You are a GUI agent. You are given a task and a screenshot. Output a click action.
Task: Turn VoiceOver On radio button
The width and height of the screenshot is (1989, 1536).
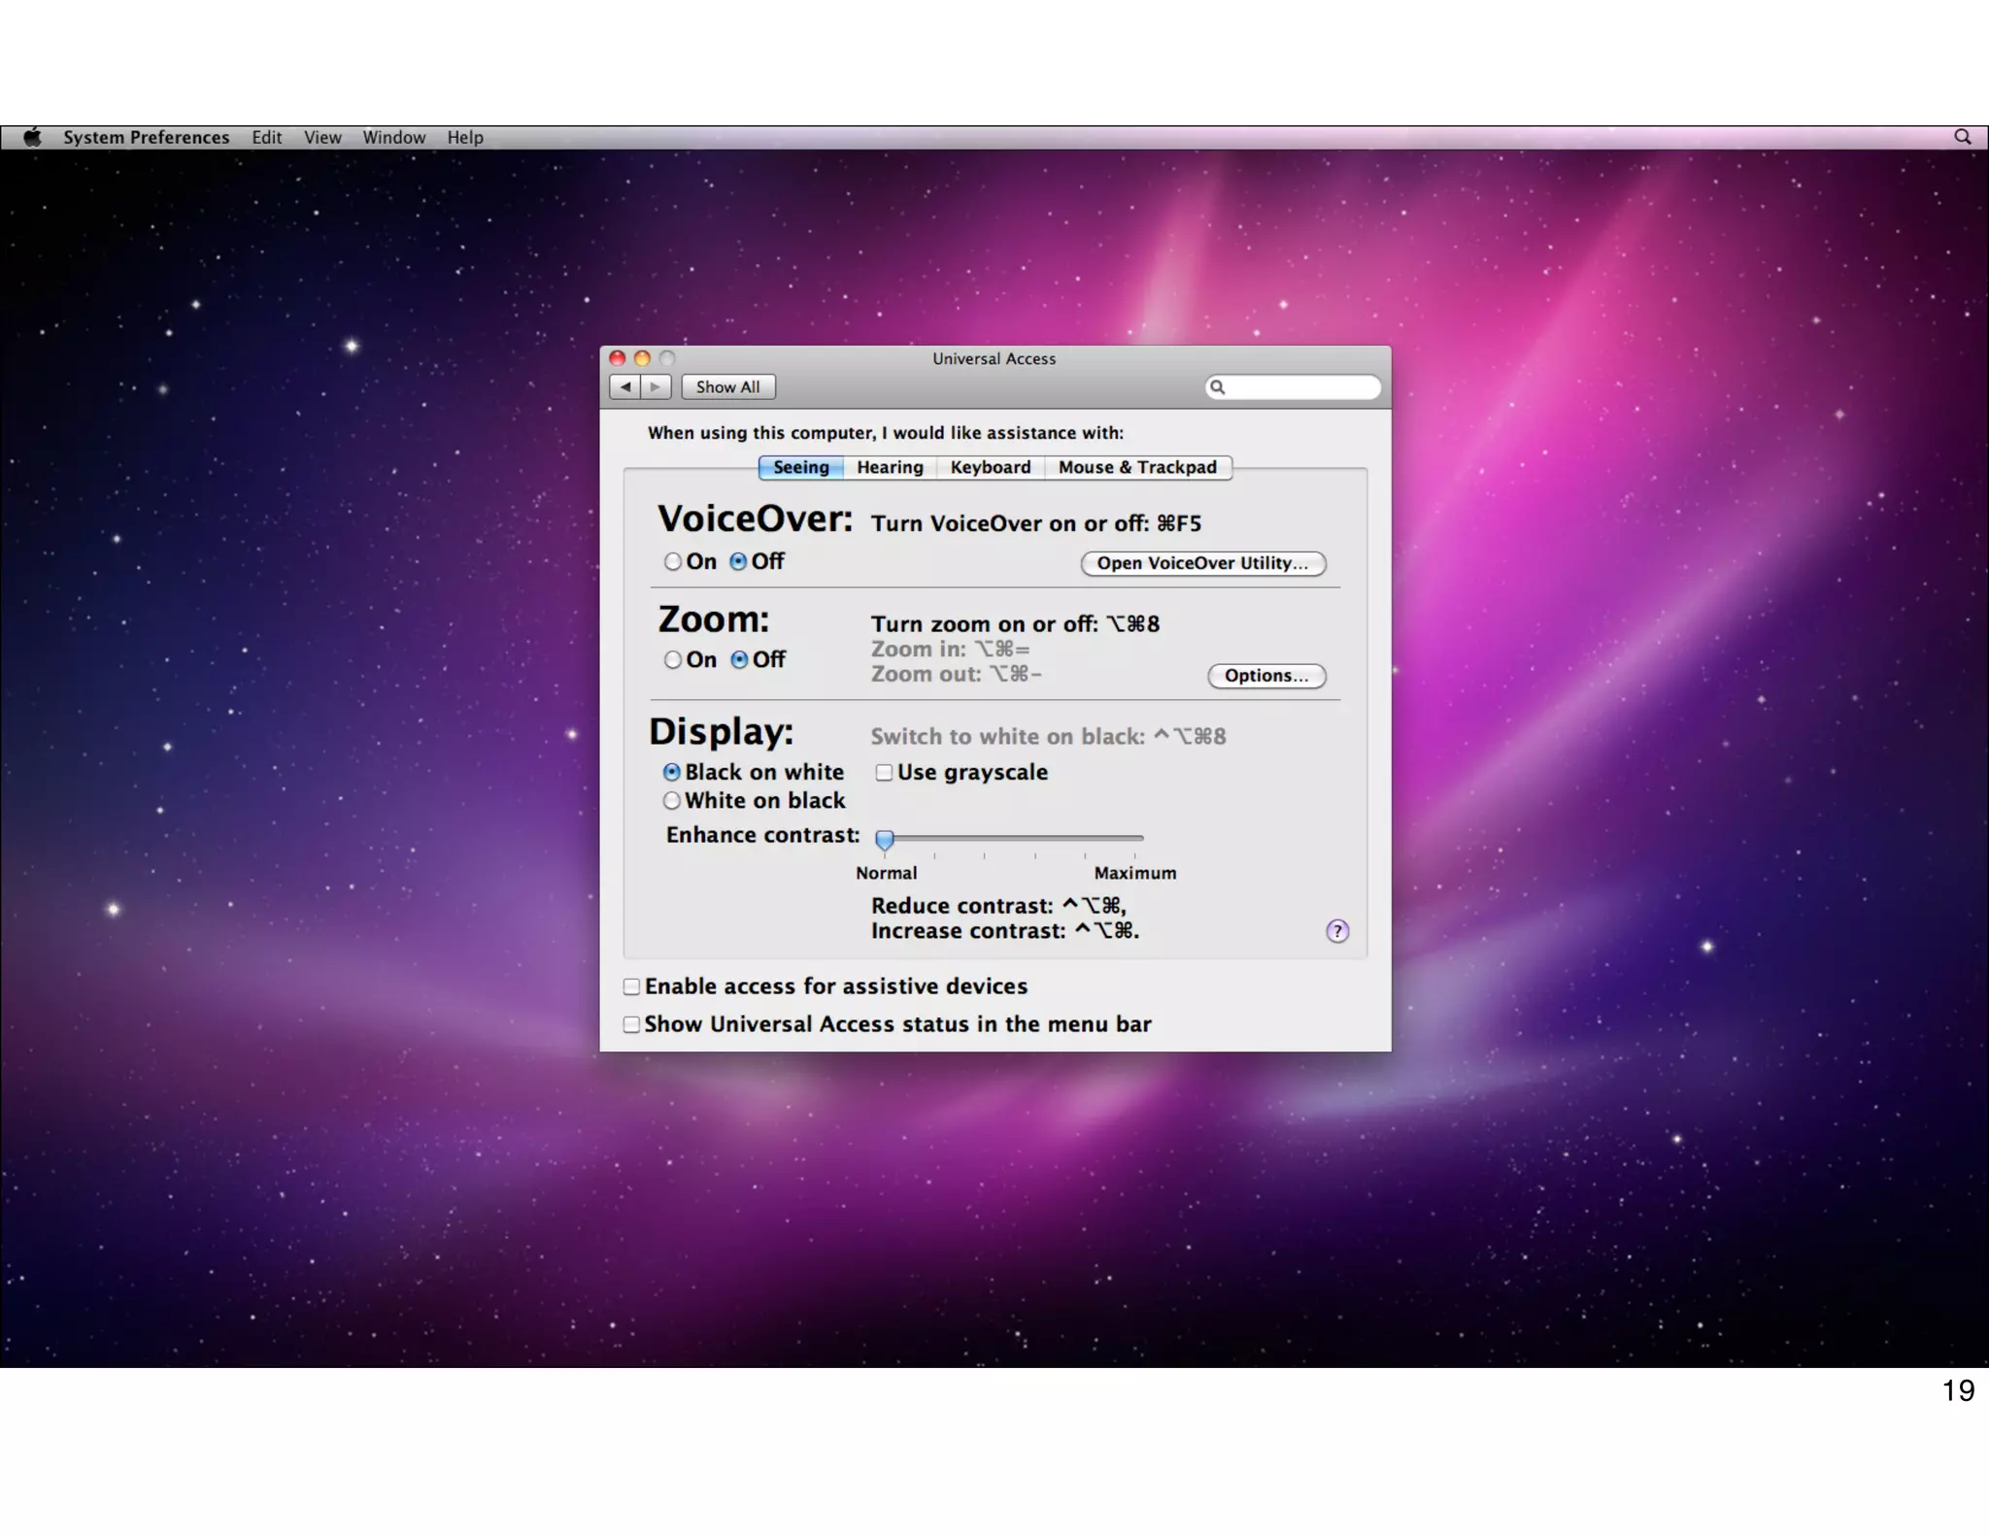pyautogui.click(x=672, y=562)
